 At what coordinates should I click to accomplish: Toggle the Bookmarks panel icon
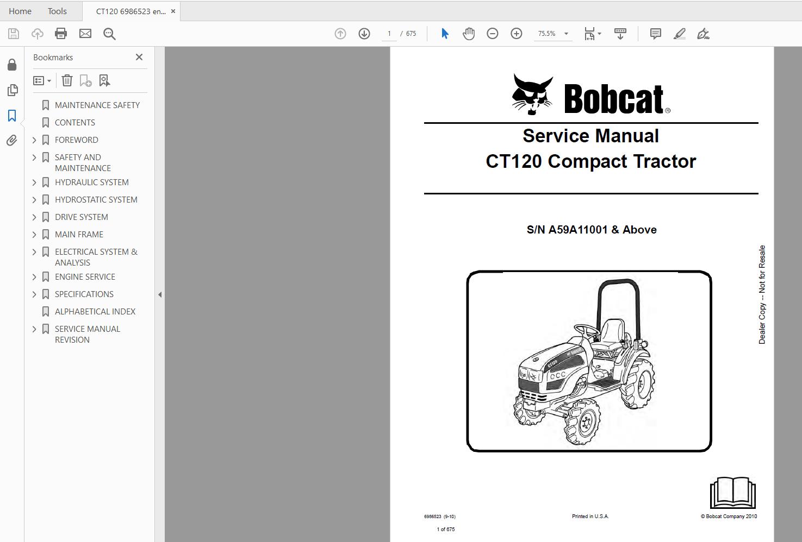click(12, 116)
